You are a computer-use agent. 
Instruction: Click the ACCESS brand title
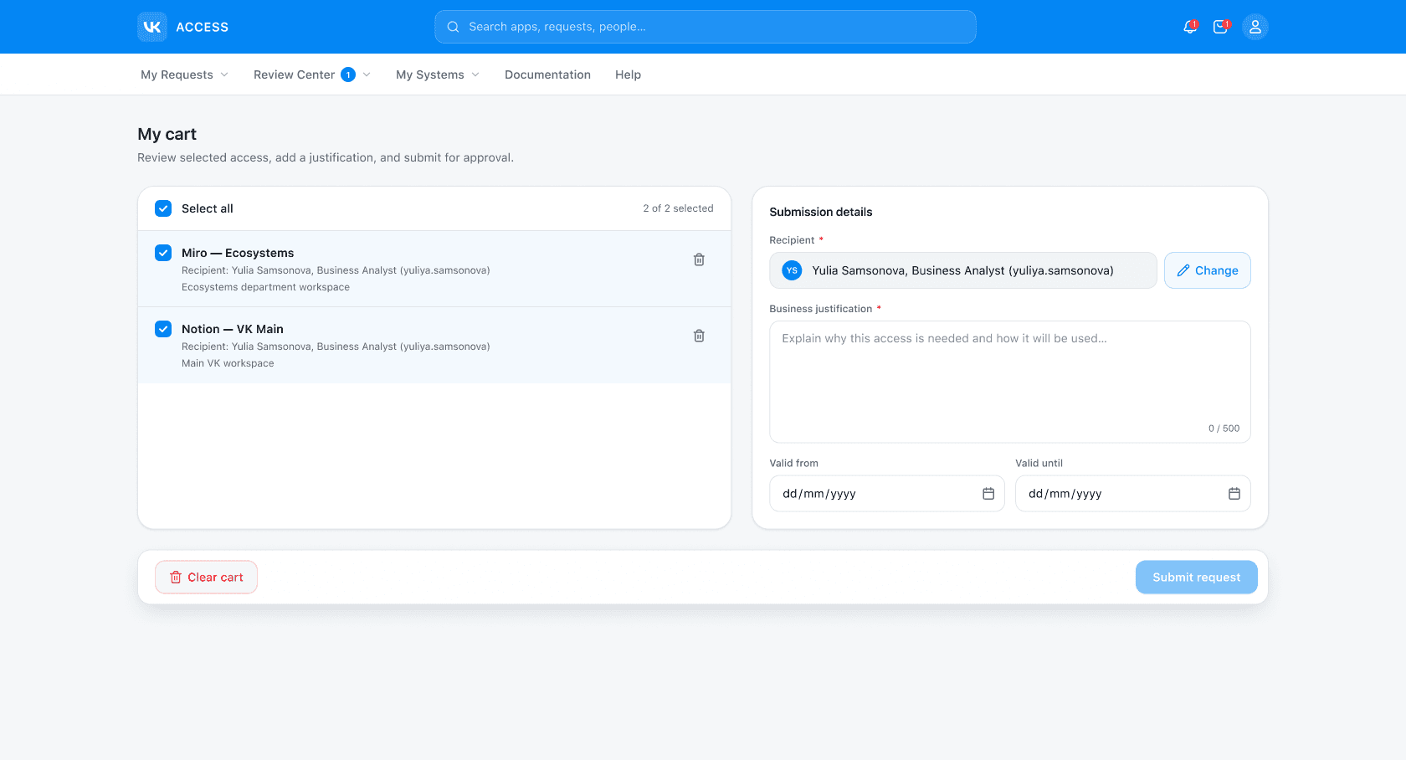[202, 27]
